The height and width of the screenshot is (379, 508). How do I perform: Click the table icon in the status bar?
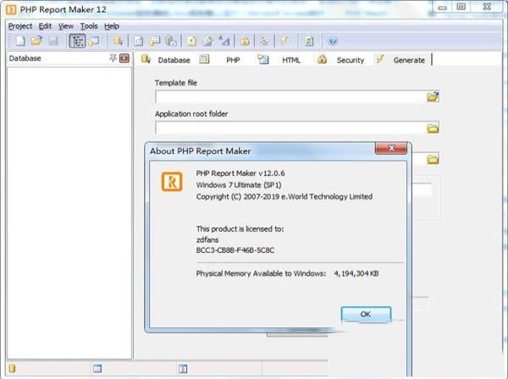click(97, 368)
